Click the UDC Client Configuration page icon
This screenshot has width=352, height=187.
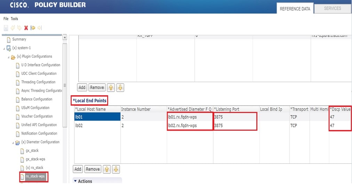pyautogui.click(x=18, y=74)
